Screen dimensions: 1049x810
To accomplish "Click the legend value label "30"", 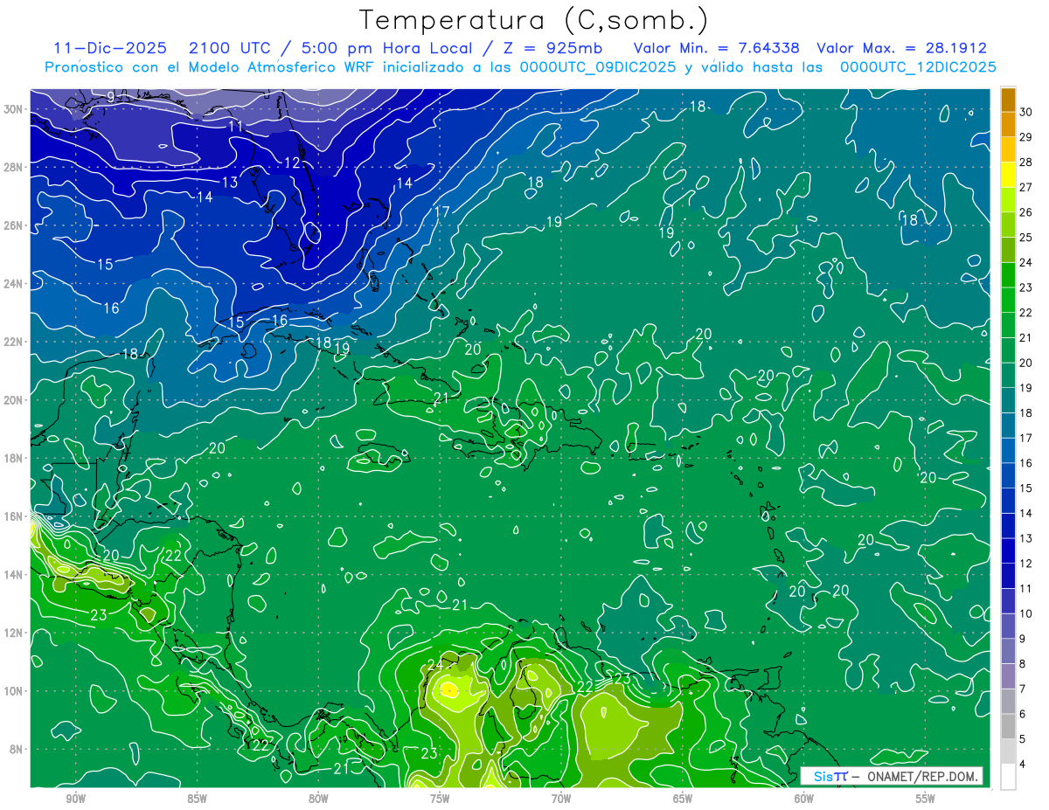I will click(x=1026, y=112).
